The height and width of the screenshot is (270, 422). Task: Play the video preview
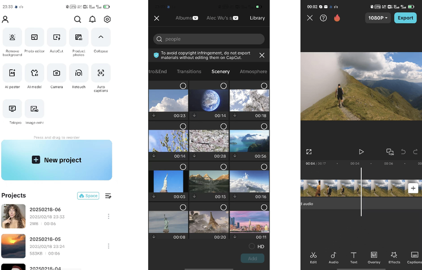[x=361, y=152]
